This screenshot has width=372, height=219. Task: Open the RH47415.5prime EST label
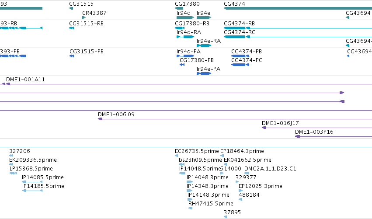[211, 204]
